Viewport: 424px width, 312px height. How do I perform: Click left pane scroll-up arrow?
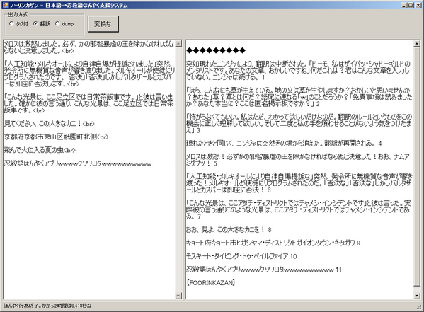pyautogui.click(x=178, y=44)
